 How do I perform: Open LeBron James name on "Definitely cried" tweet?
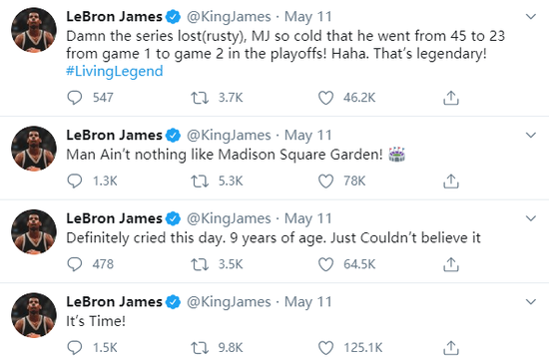tap(114, 218)
